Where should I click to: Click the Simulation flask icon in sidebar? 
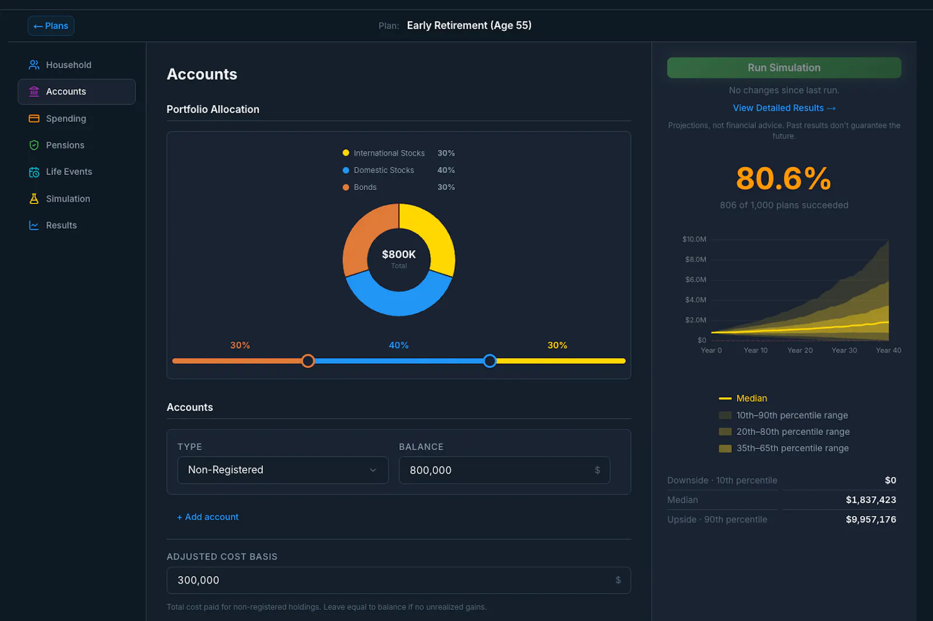coord(34,199)
